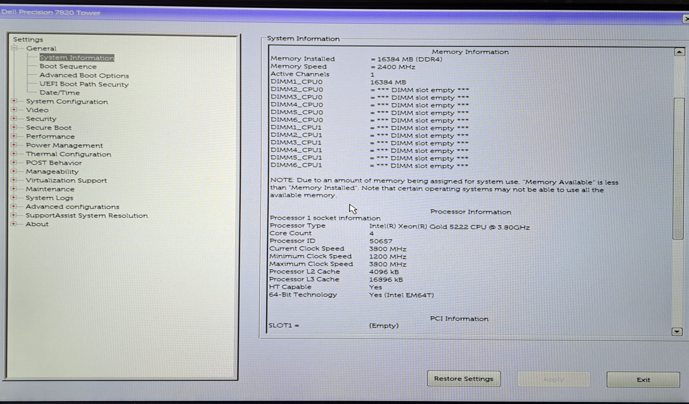Click the scroll up arrow
This screenshot has width=689, height=404.
point(679,52)
